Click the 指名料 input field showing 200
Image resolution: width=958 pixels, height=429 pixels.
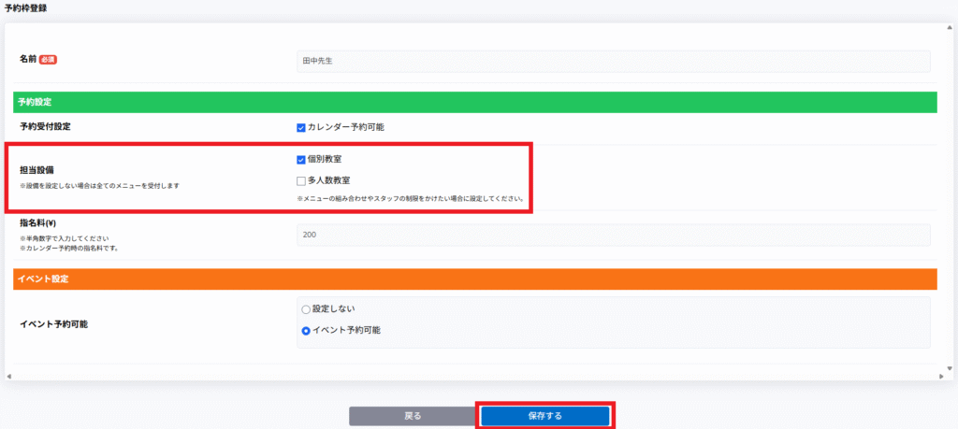[613, 236]
